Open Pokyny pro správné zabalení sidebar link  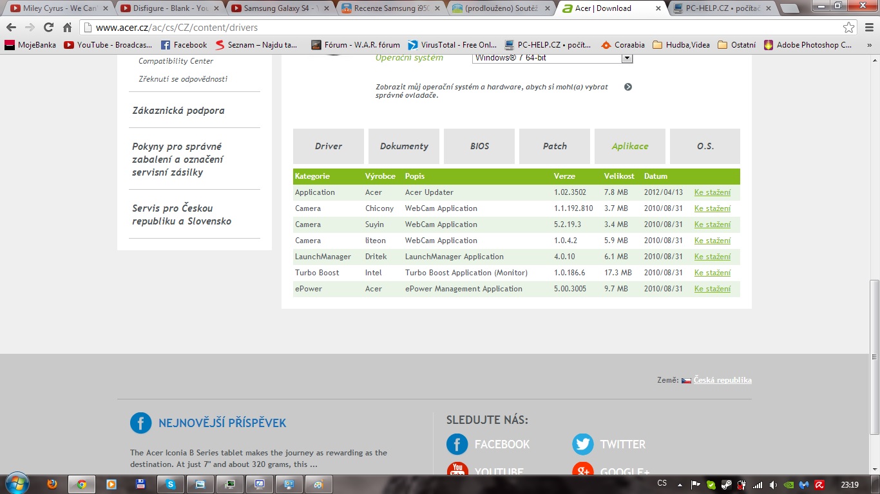tap(178, 160)
